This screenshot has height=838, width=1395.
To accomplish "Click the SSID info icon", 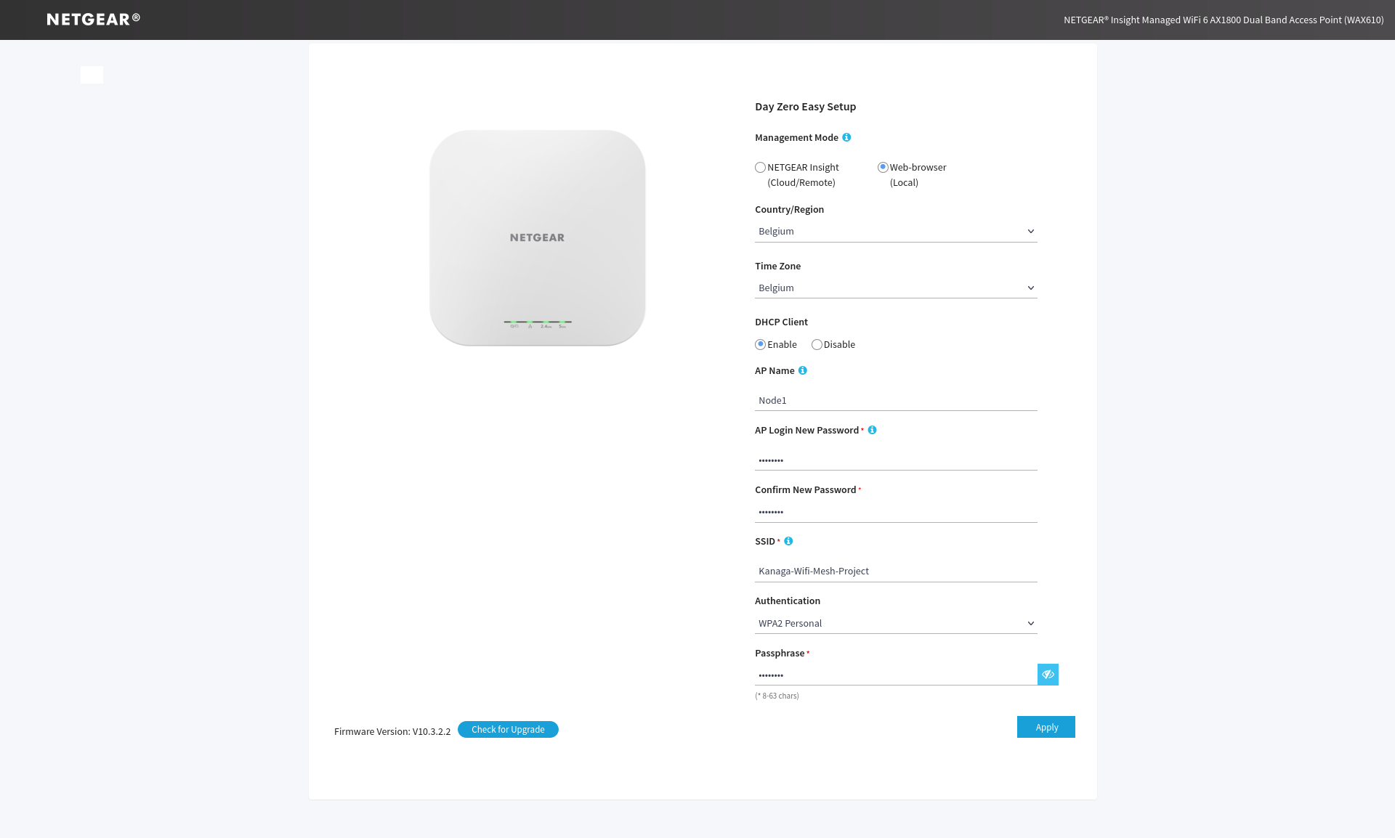I will click(788, 541).
